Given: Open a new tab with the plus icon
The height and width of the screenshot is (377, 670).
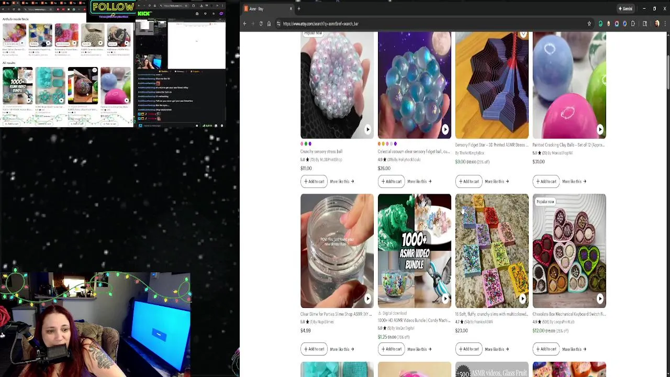Looking at the screenshot, I should click(299, 8).
